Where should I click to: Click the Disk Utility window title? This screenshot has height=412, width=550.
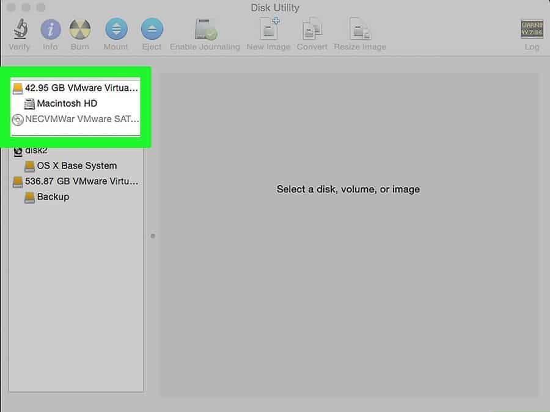pyautogui.click(x=275, y=8)
